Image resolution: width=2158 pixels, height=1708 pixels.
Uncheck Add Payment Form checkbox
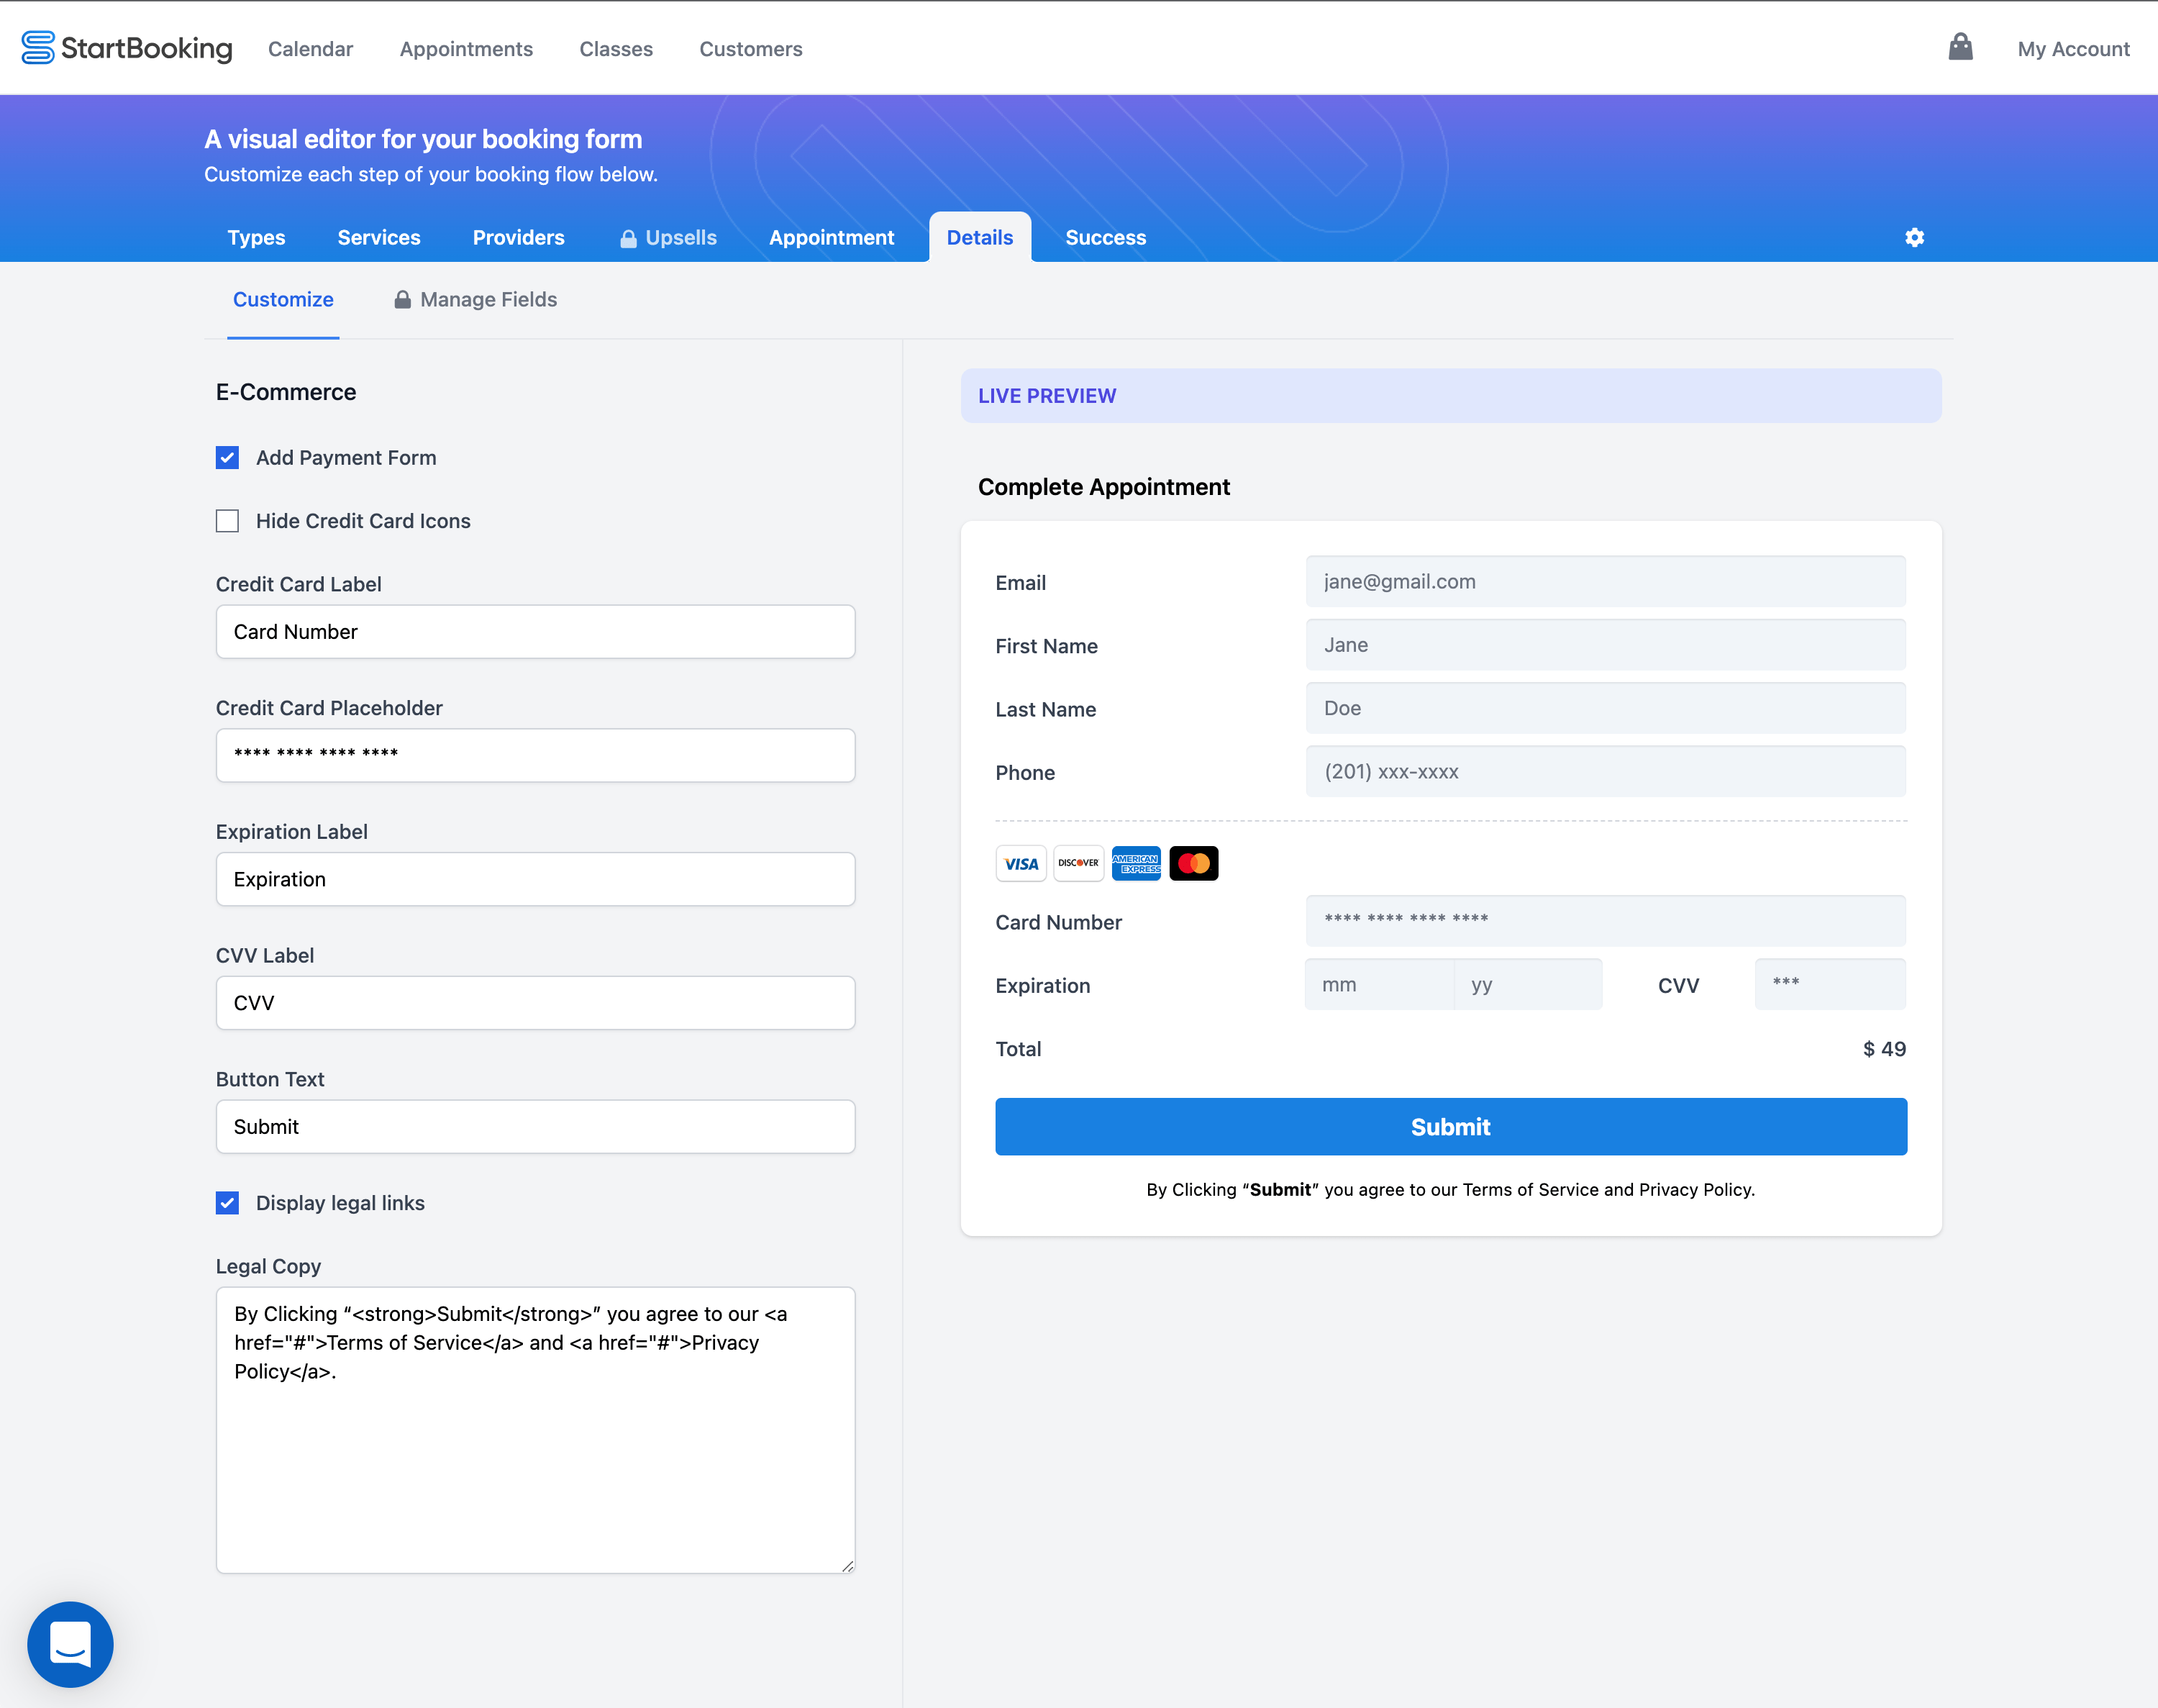click(227, 457)
